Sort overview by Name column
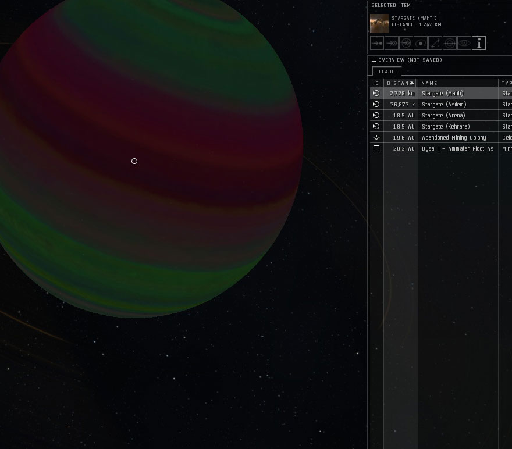The image size is (512, 449). point(457,83)
